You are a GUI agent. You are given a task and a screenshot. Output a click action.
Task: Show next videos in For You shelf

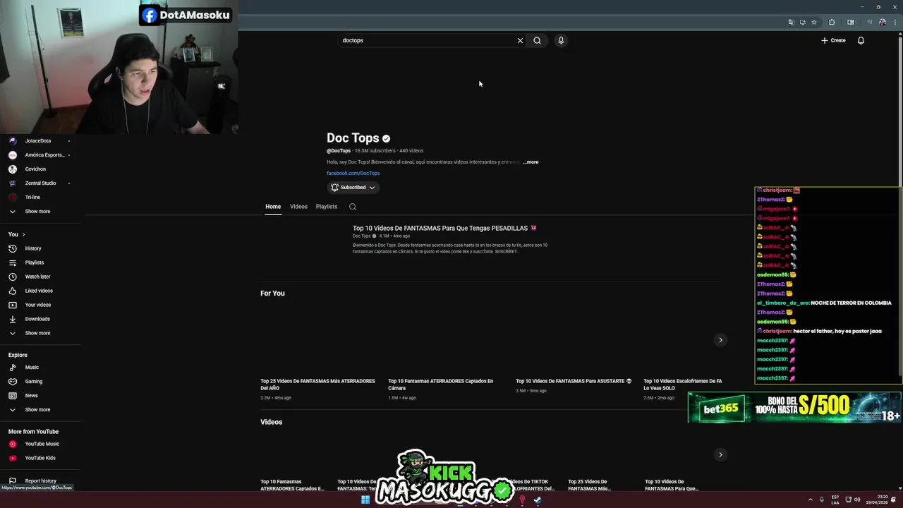[x=720, y=340]
